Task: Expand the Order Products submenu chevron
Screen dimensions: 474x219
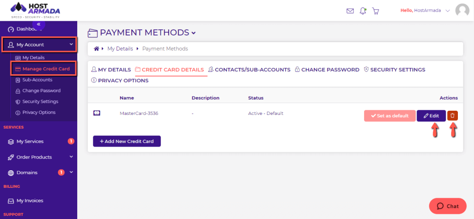Action: (72, 157)
